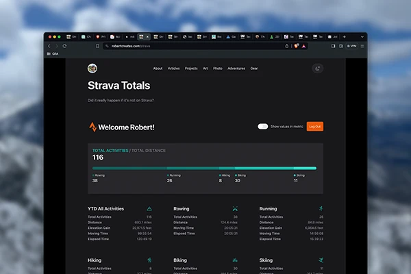Switch to the TOTAL DISTANCE view
Screen dimensions: 411x274
149,151
